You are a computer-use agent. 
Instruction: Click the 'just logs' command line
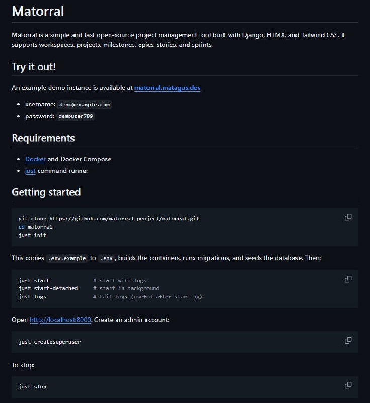coord(32,297)
